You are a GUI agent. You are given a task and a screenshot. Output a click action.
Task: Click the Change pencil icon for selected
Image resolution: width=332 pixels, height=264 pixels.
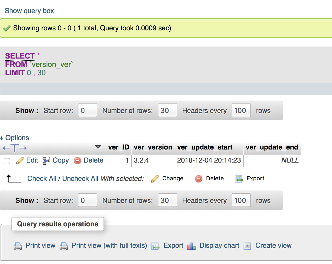155,179
